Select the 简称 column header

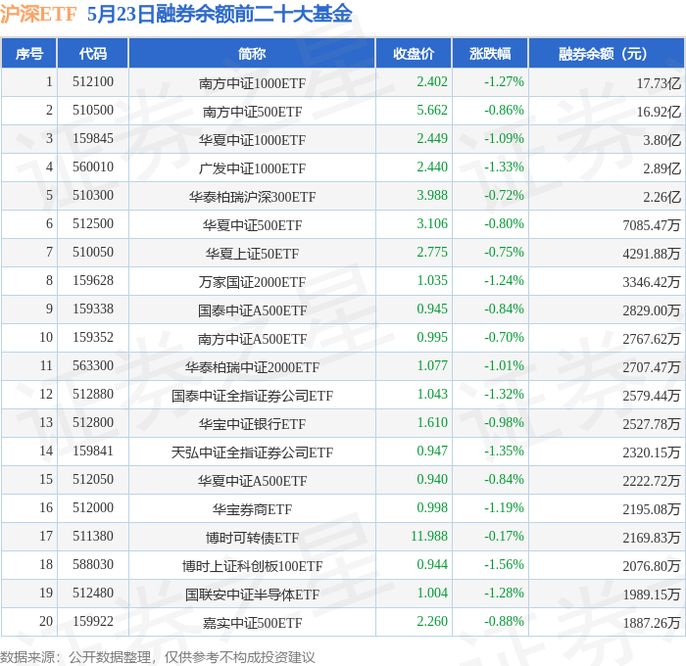[x=252, y=53]
